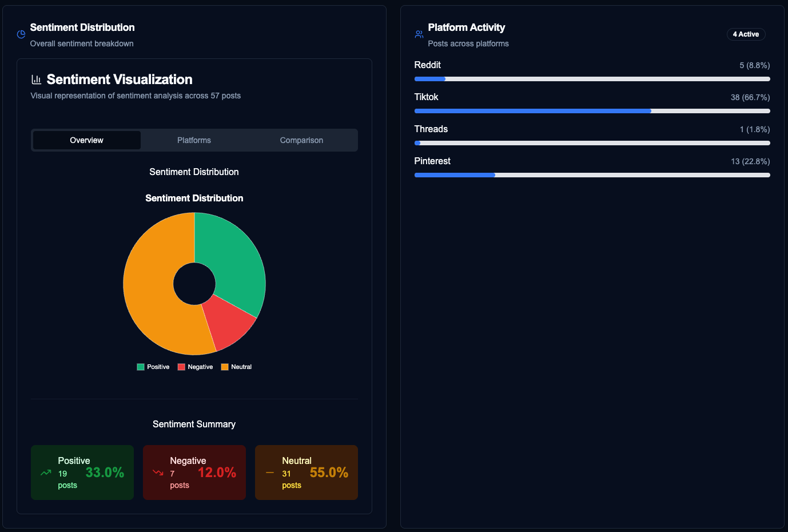Screen dimensions: 788x532
Task: Switch to the Platforms tab
Action: click(x=194, y=140)
